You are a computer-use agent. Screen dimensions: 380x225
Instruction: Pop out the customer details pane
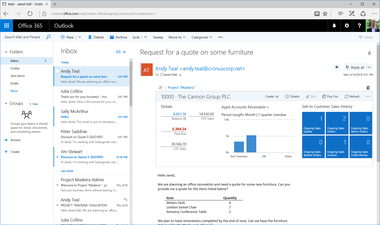click(x=330, y=97)
